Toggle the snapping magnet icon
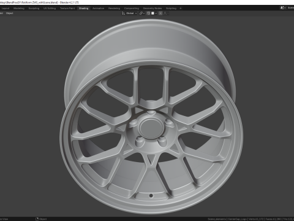The image size is (294, 221). coord(148,14)
